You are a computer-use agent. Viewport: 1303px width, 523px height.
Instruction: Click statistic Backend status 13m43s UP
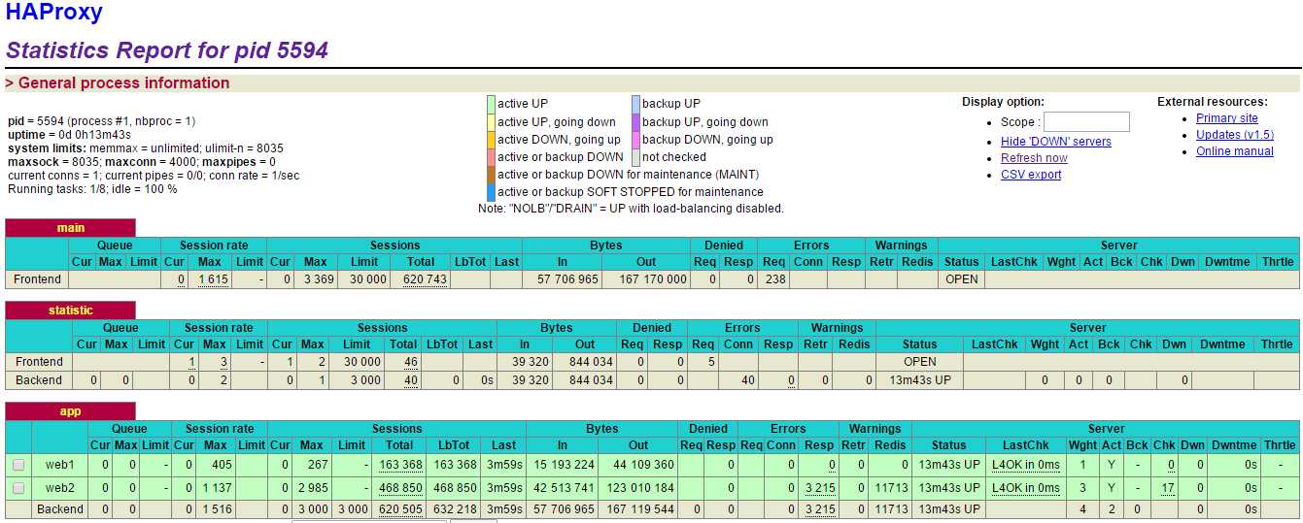coord(919,380)
